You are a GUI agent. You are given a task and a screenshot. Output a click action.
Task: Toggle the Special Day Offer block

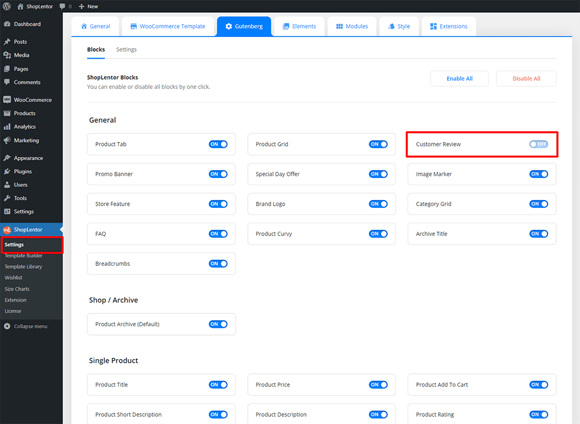tap(378, 174)
